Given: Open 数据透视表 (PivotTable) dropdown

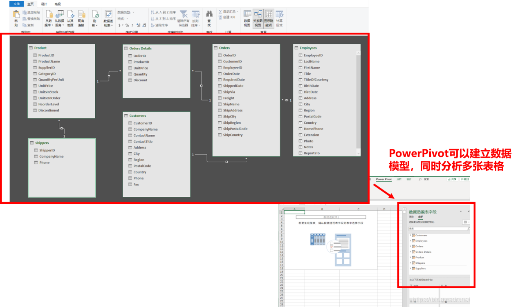Looking at the screenshot, I should click(108, 18).
